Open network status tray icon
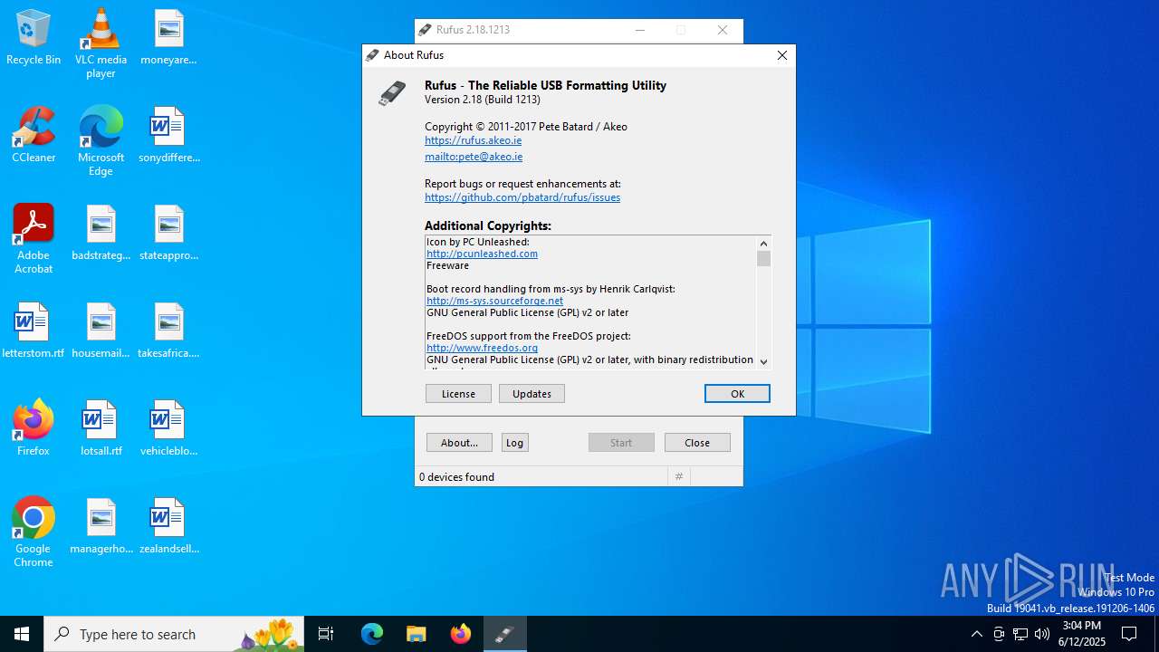The width and height of the screenshot is (1159, 652). tap(1020, 634)
